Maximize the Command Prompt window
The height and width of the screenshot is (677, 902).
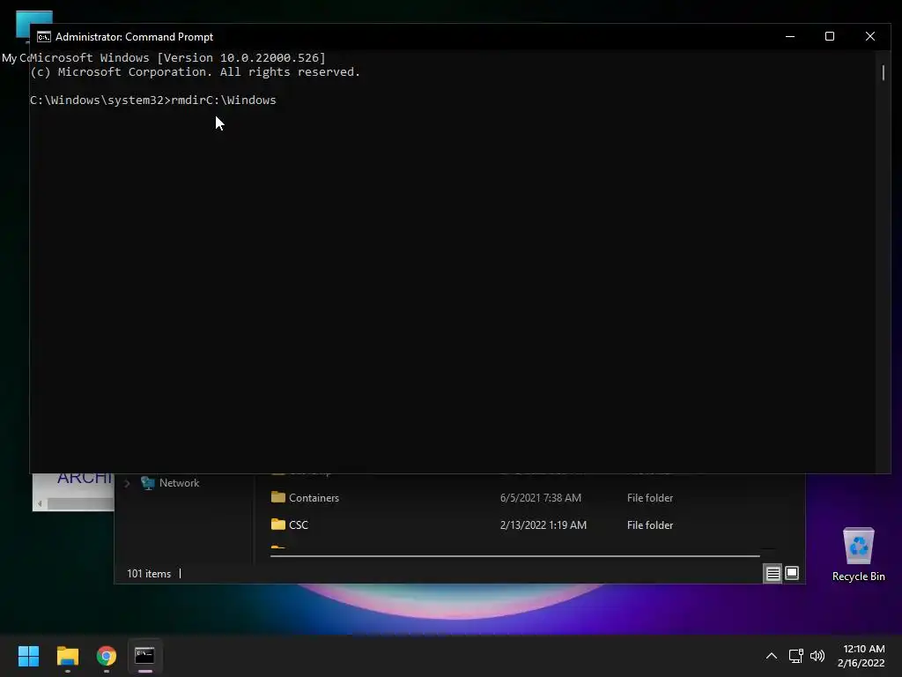pos(830,36)
